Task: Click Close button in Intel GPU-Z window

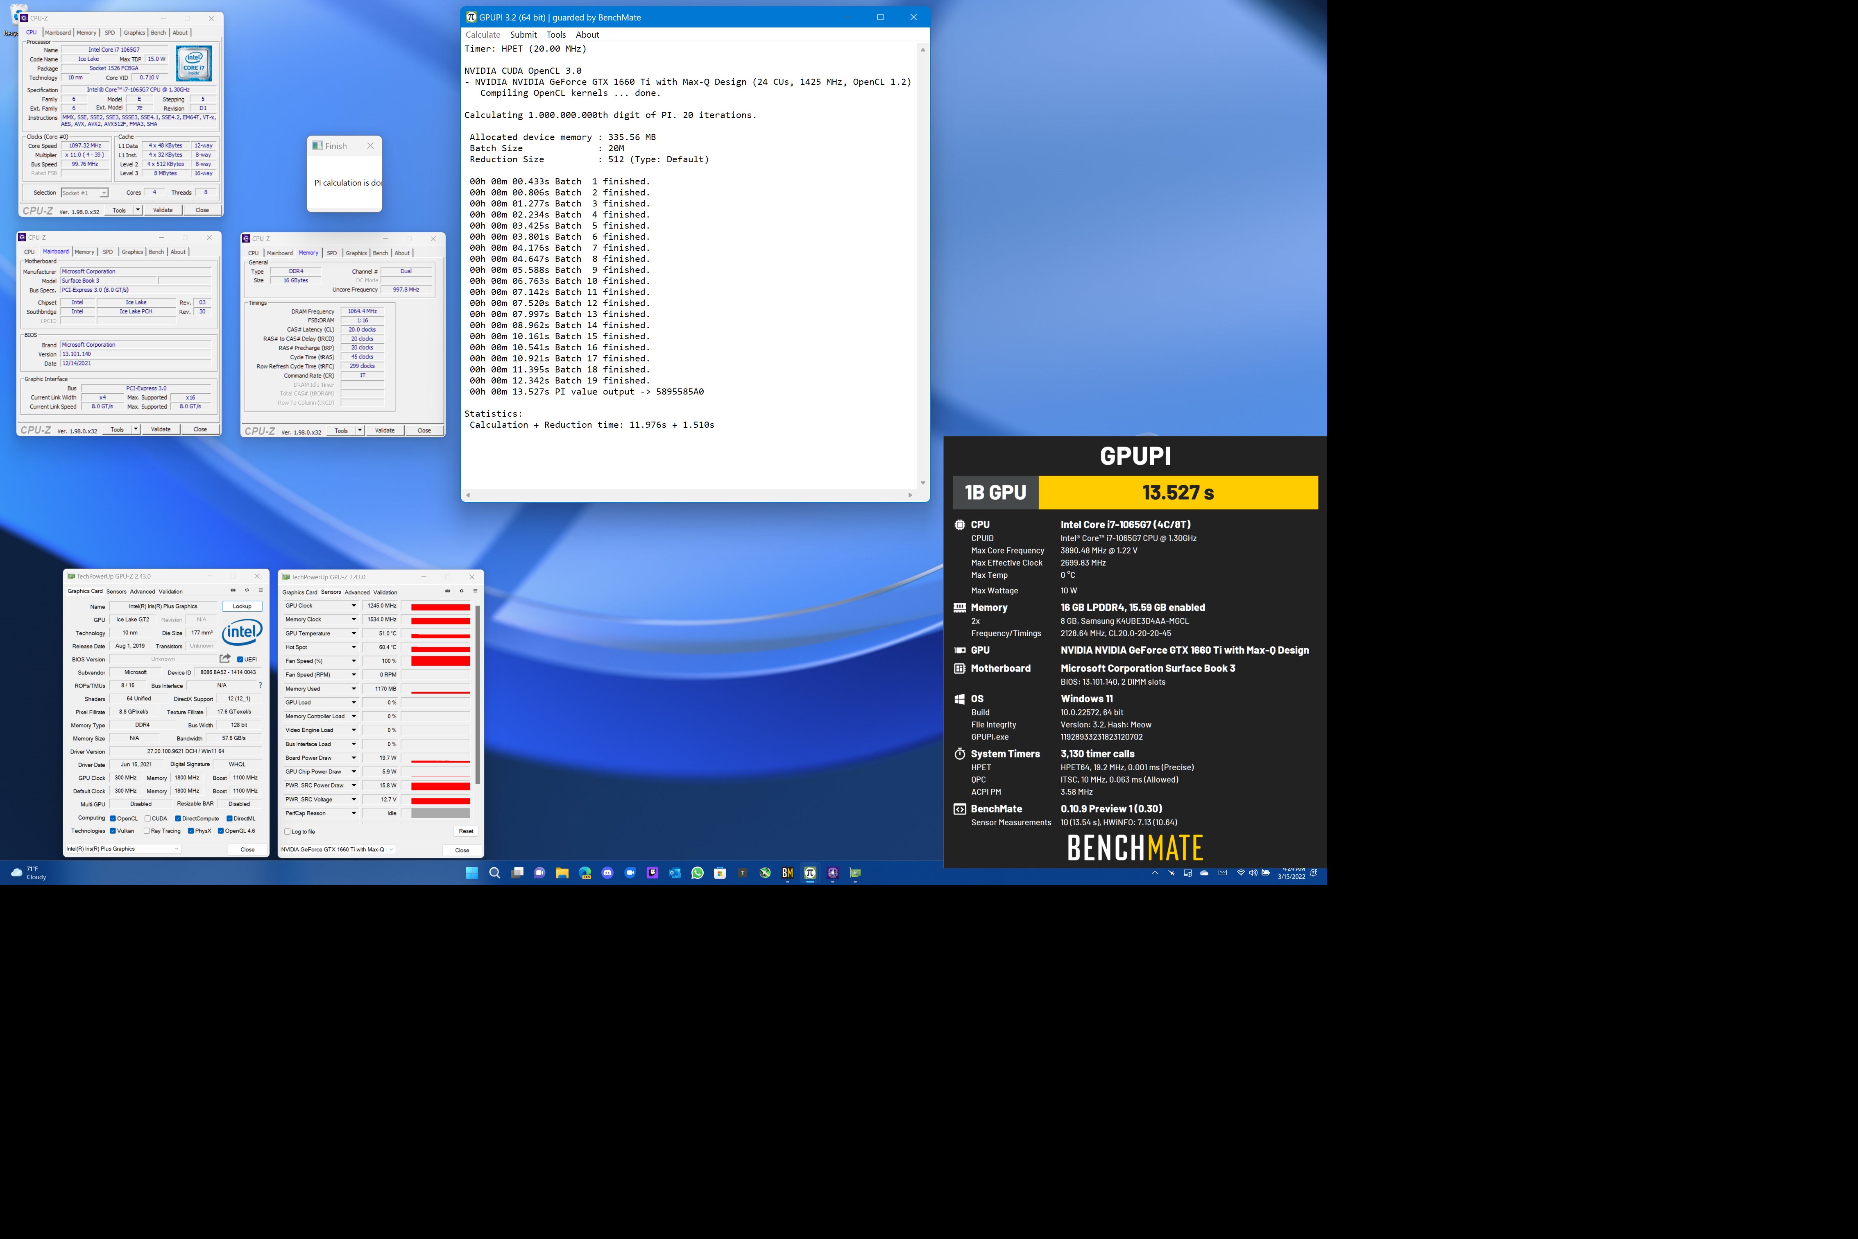Action: click(x=247, y=849)
